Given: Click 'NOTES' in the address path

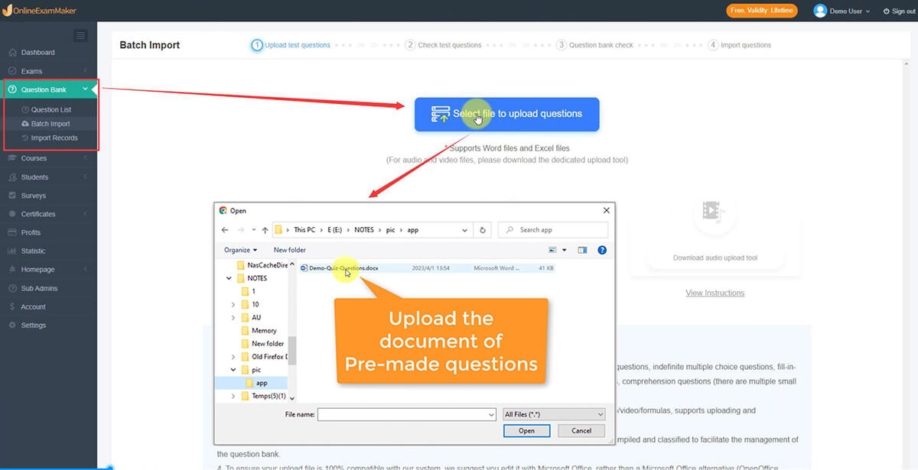Looking at the screenshot, I should pos(364,230).
